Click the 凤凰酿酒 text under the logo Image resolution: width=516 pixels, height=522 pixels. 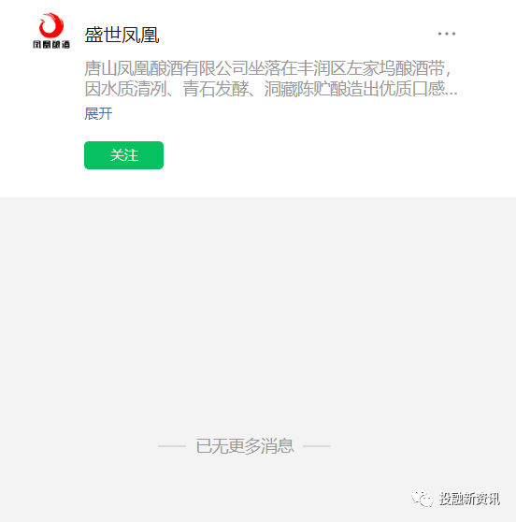click(x=51, y=44)
